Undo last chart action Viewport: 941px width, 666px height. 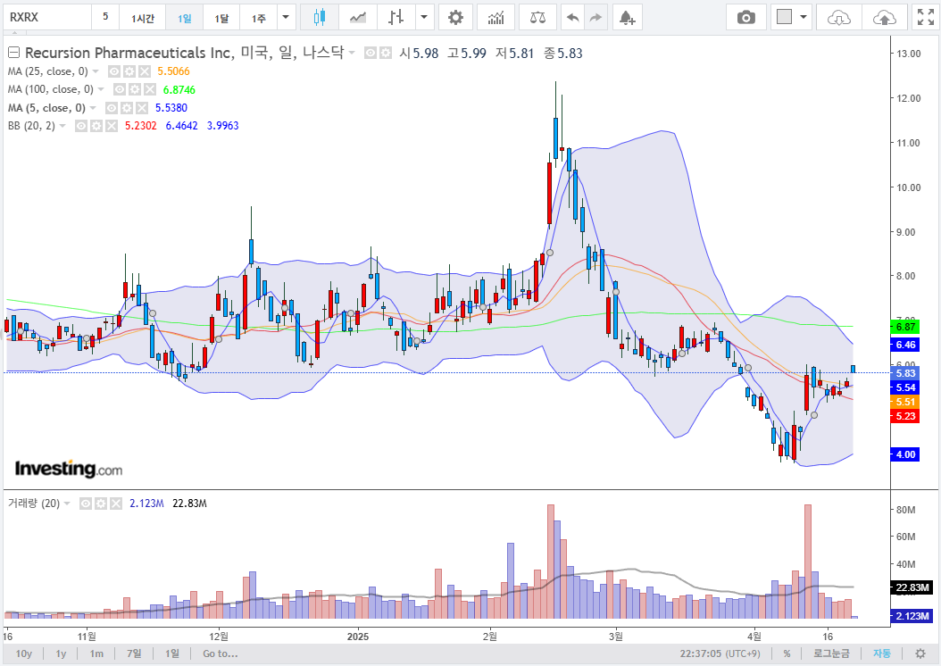pos(573,17)
